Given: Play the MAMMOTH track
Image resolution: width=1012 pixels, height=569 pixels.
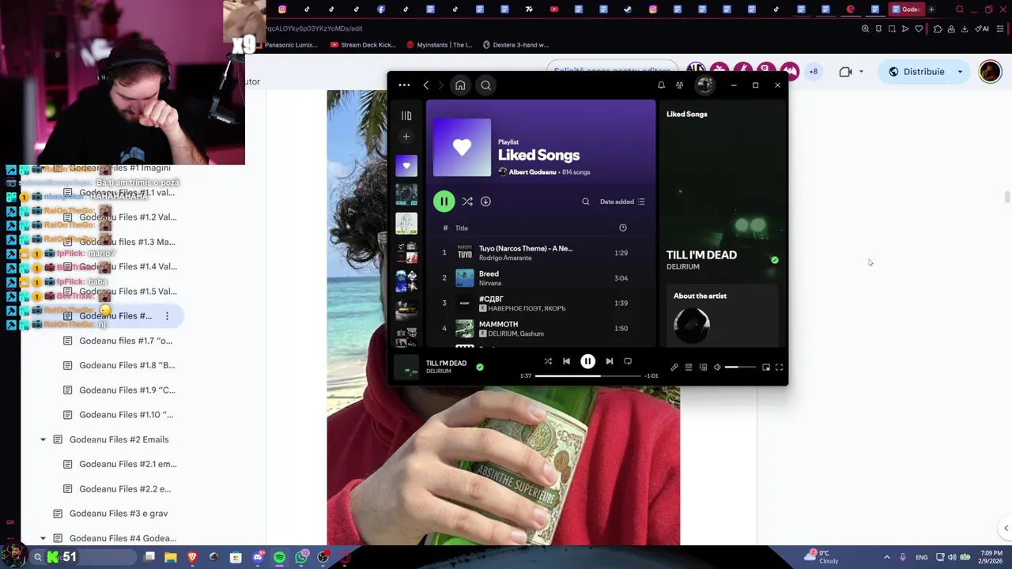Looking at the screenshot, I should [x=542, y=329].
